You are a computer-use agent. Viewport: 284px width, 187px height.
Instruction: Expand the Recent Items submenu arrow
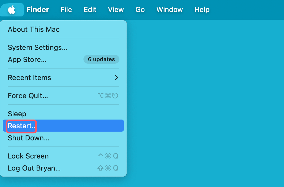click(116, 78)
